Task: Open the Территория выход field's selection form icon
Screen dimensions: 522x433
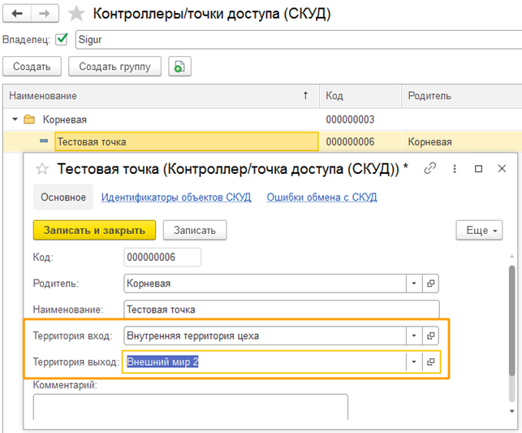Action: tap(431, 362)
